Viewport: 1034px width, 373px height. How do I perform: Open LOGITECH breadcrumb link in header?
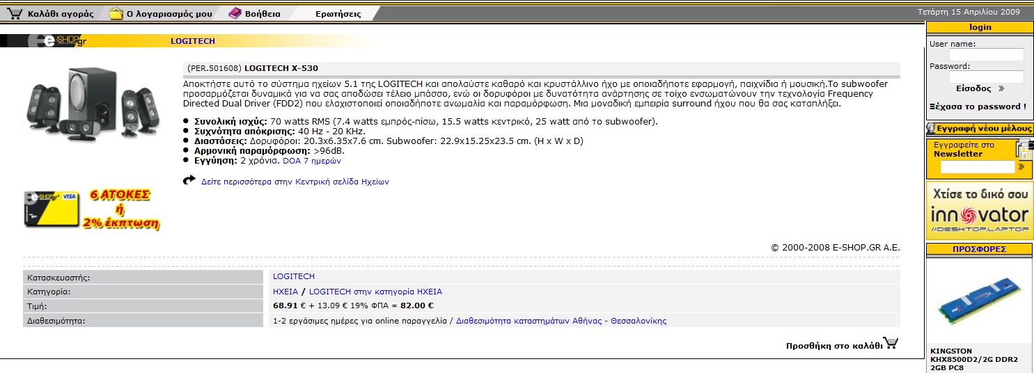(x=193, y=41)
